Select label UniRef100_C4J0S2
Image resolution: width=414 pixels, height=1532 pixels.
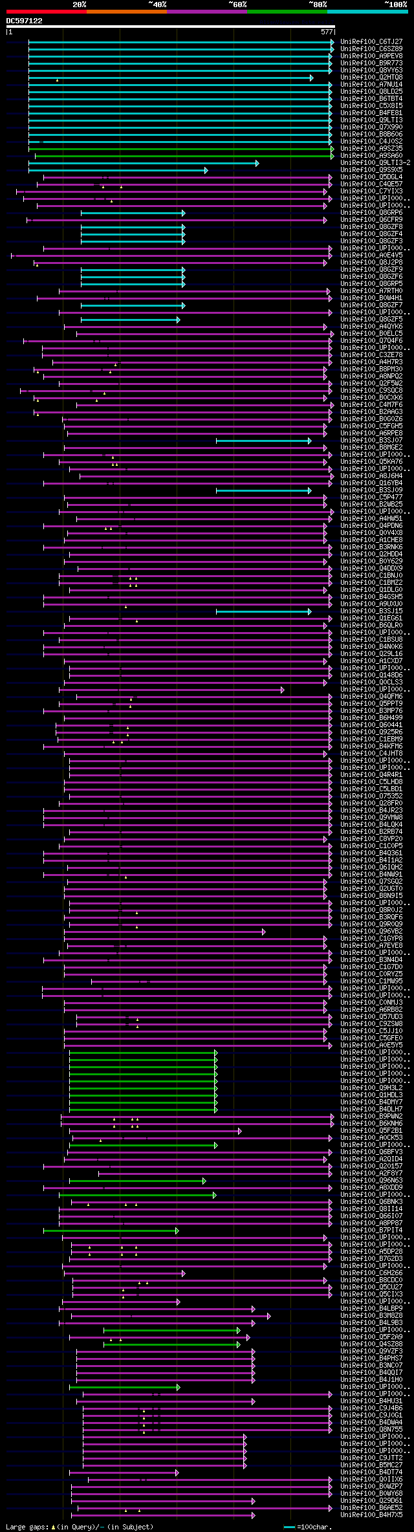tap(371, 141)
